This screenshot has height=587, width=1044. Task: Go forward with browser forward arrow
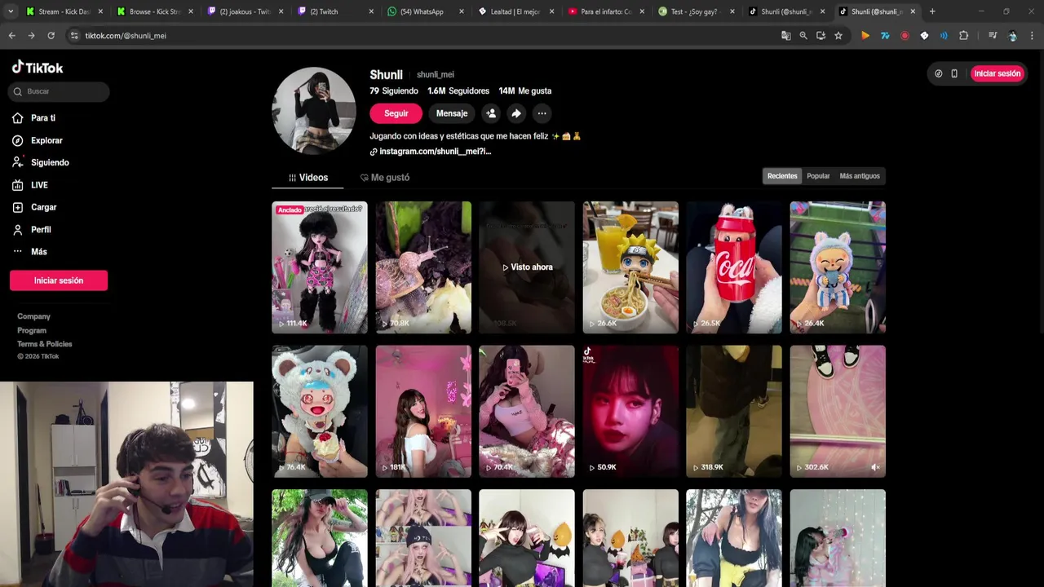point(31,36)
